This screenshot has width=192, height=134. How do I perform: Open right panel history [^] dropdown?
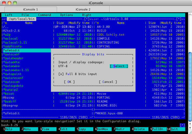coord(179,19)
